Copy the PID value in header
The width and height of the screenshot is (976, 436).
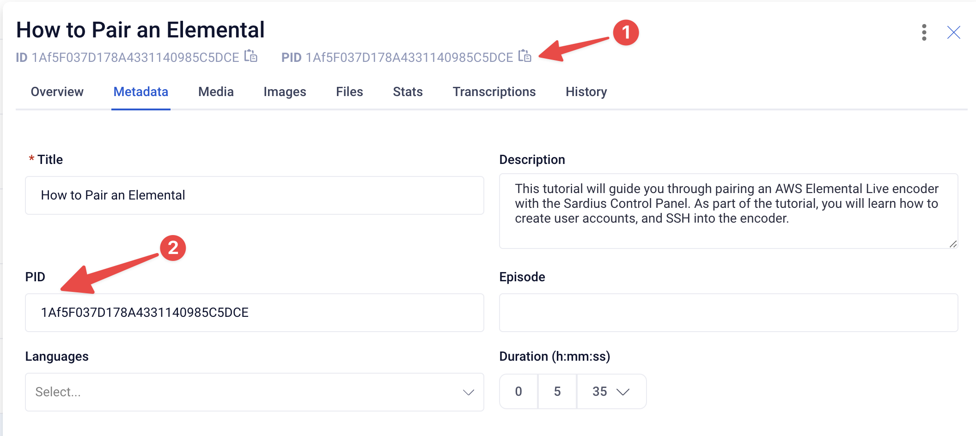pyautogui.click(x=525, y=56)
